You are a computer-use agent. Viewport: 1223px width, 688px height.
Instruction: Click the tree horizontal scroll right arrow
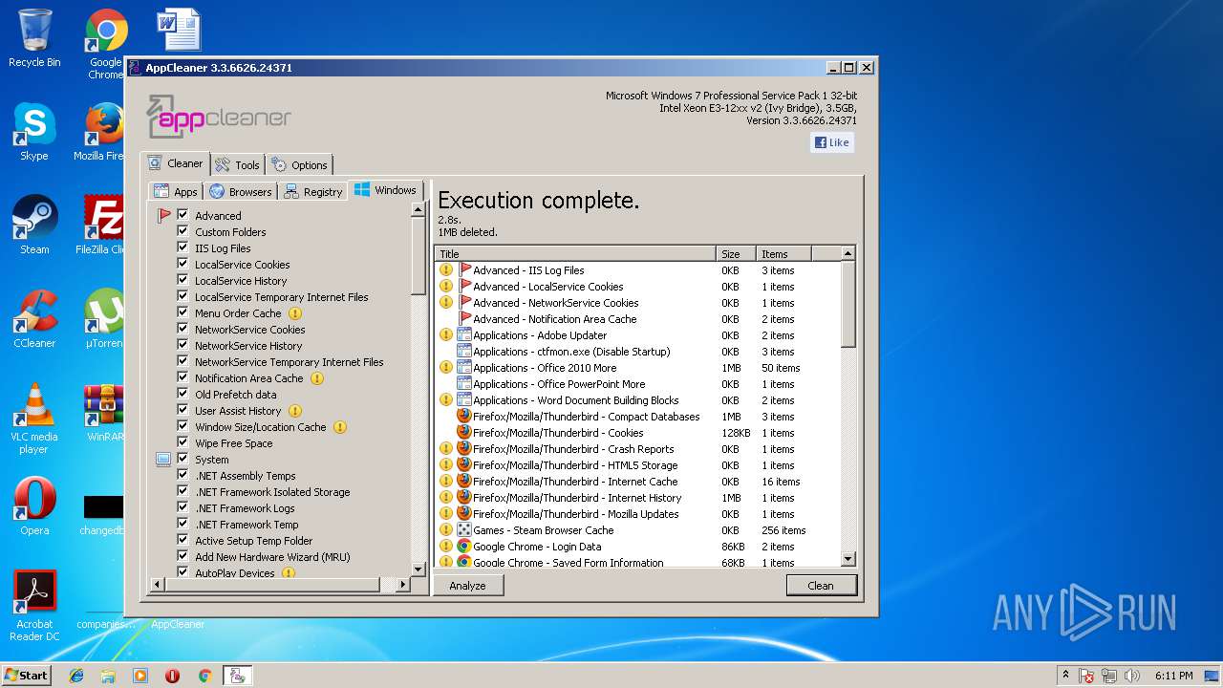point(402,584)
